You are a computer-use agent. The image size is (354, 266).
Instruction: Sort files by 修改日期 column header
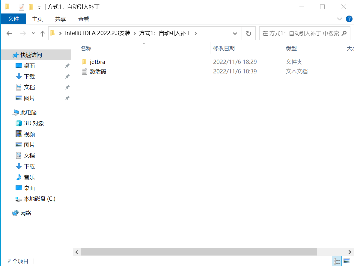point(224,49)
